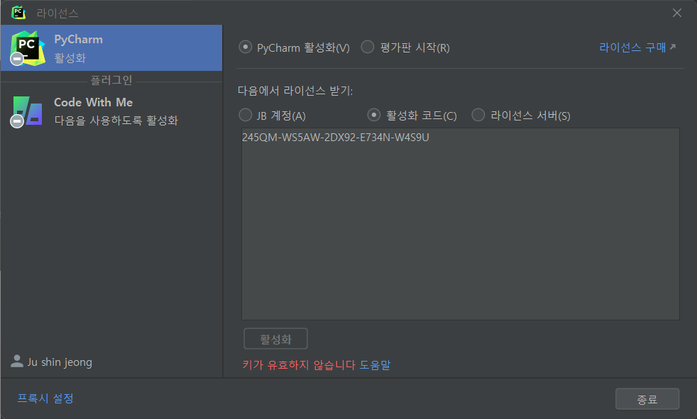Click the 다음에서 라이선스 받기 label
This screenshot has height=419, width=697.
pos(295,91)
